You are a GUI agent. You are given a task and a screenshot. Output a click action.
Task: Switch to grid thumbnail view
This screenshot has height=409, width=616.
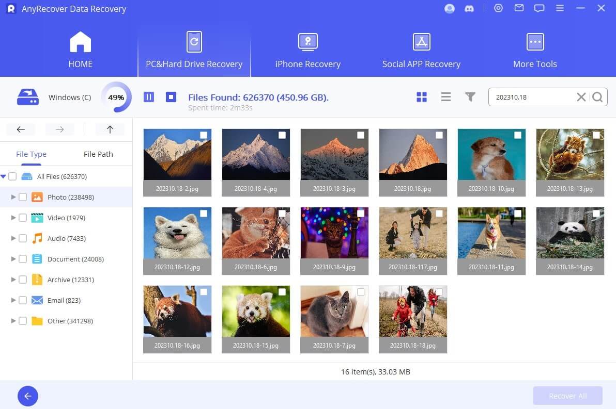coord(422,97)
